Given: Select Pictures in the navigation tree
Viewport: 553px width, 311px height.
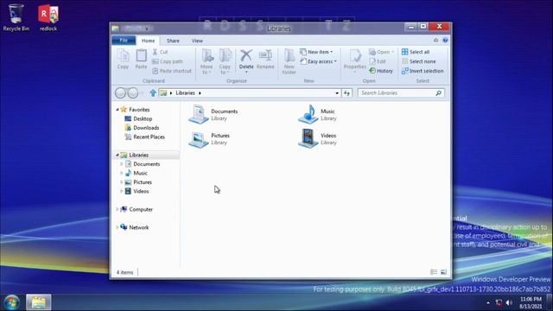Looking at the screenshot, I should click(143, 182).
